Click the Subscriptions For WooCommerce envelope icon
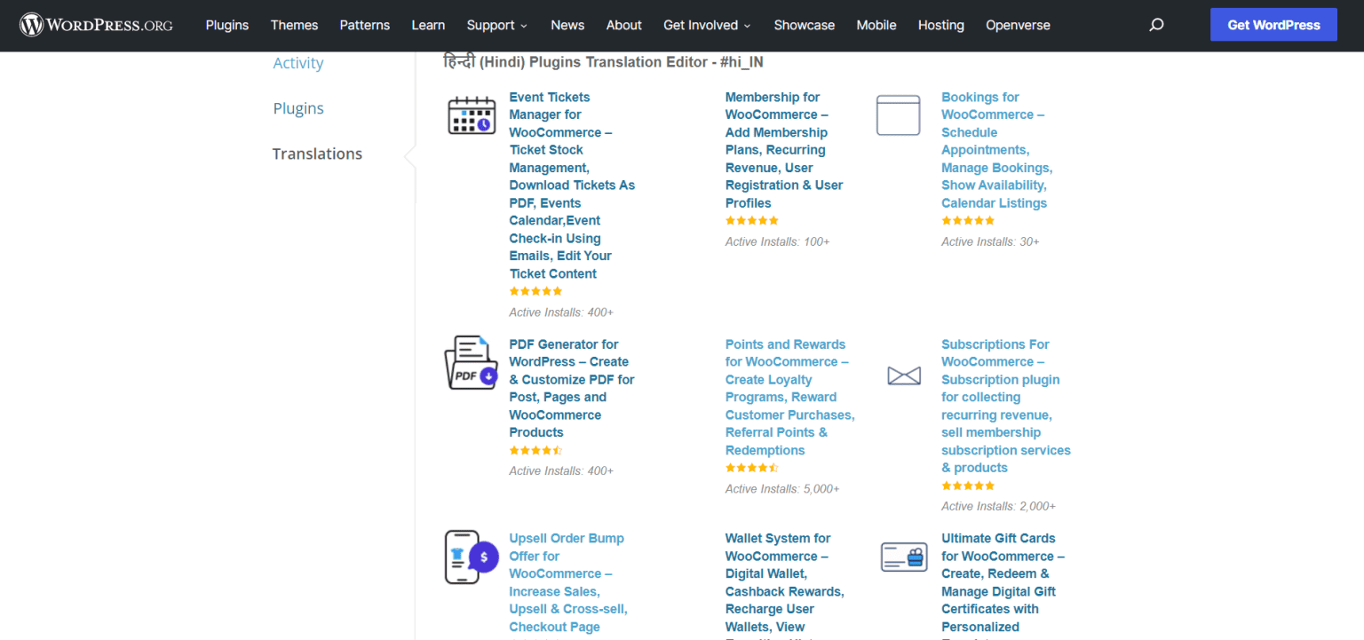Viewport: 1364px width, 640px height. coord(903,375)
